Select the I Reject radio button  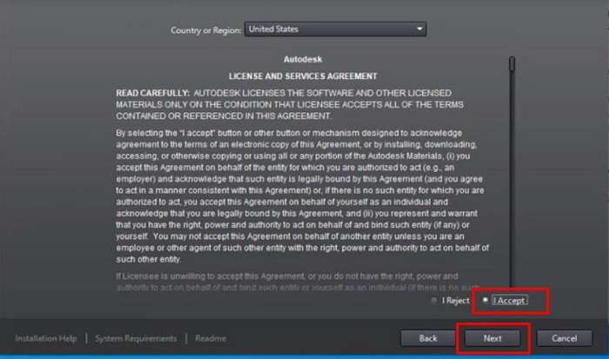pos(434,301)
